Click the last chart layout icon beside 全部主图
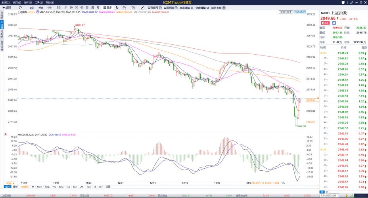368x198 pixels. pyautogui.click(x=305, y=12)
